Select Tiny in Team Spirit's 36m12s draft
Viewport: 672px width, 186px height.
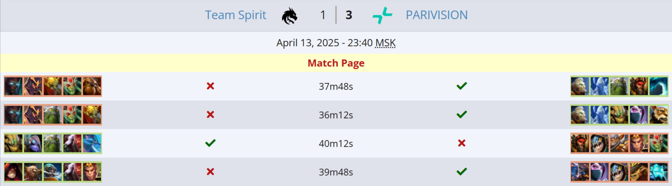click(53, 115)
